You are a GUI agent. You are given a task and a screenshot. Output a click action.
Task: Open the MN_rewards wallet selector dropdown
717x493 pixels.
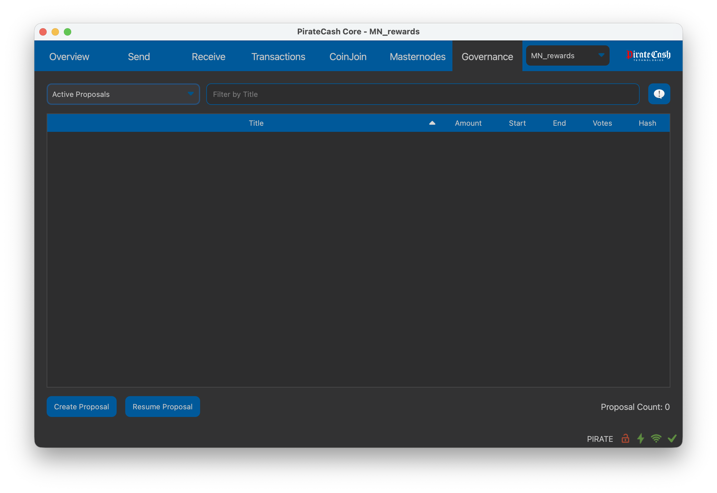pos(567,55)
